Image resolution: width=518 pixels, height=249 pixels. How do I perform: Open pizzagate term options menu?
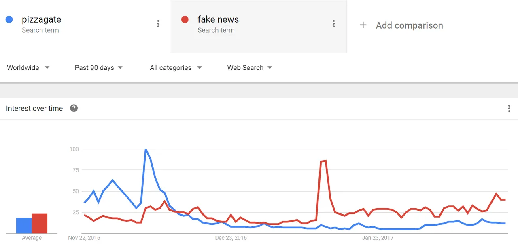pos(158,24)
